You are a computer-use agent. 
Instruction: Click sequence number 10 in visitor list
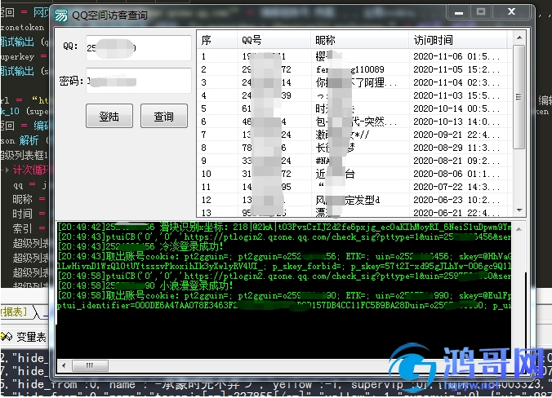[206, 174]
